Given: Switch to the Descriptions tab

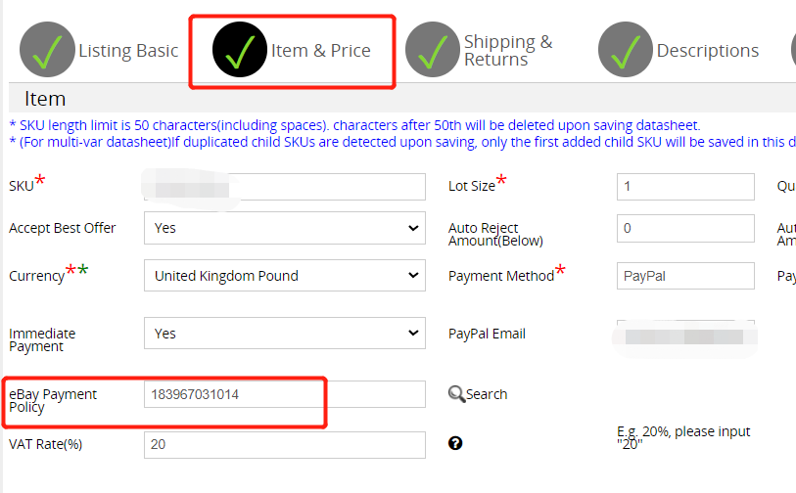Looking at the screenshot, I should click(x=708, y=50).
